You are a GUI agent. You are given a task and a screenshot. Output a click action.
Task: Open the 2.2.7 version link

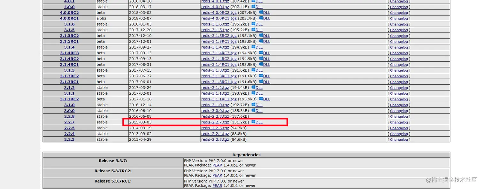click(69, 122)
